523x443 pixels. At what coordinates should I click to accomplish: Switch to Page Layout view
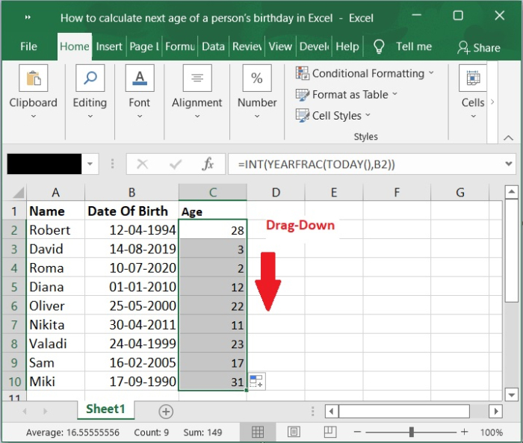pyautogui.click(x=294, y=433)
